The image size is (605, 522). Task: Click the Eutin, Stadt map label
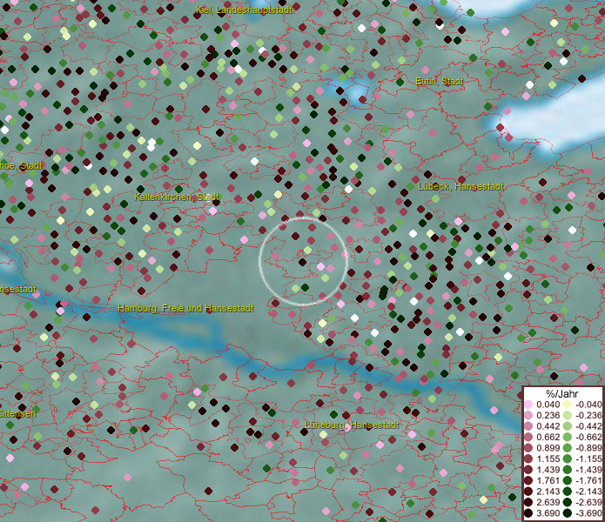pyautogui.click(x=439, y=82)
